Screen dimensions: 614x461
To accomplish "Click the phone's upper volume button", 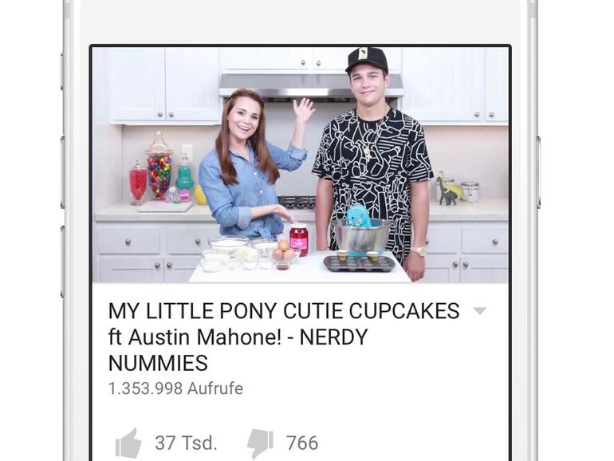I will 62,172.
